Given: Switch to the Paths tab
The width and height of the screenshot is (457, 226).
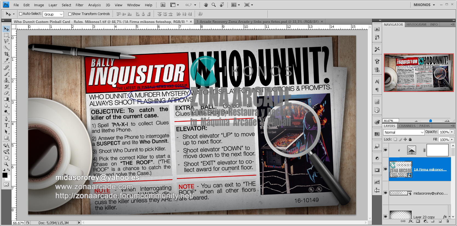Looking at the screenshot, I should (x=424, y=126).
